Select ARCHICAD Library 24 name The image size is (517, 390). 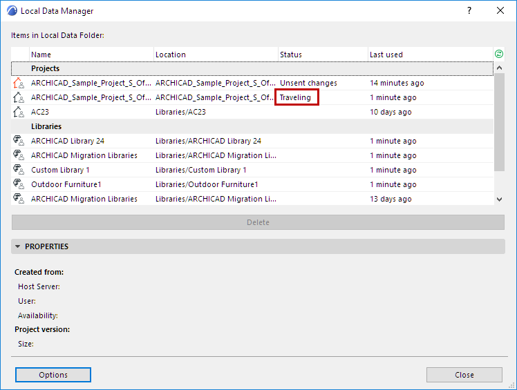click(68, 141)
